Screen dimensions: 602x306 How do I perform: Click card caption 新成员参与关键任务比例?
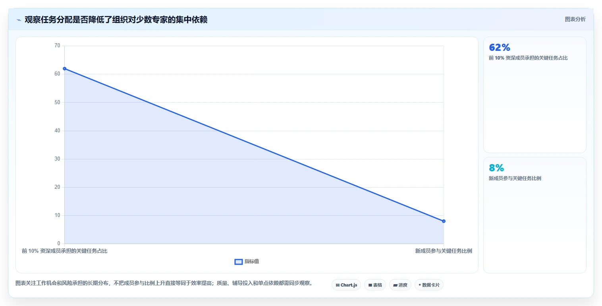515,178
